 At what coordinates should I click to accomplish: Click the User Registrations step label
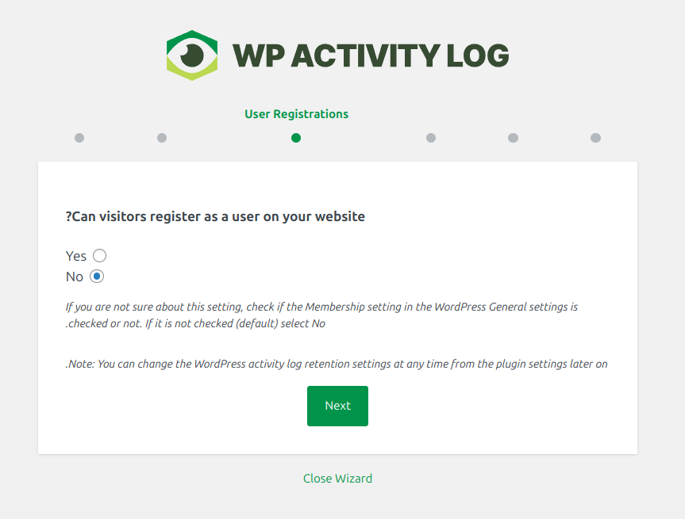click(x=296, y=114)
